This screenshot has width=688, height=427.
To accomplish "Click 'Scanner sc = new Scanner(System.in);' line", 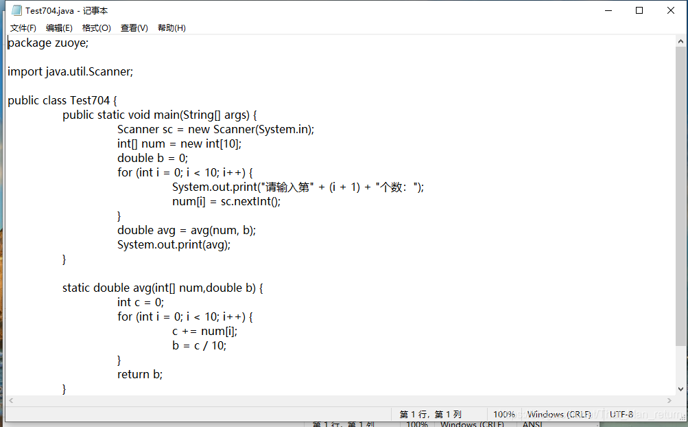I will 216,130.
